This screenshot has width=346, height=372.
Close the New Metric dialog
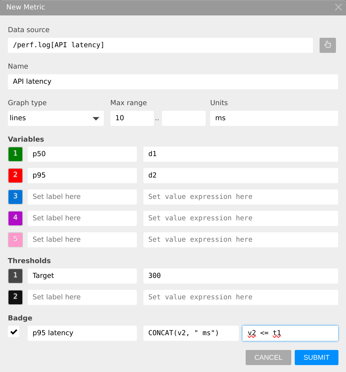338,7
